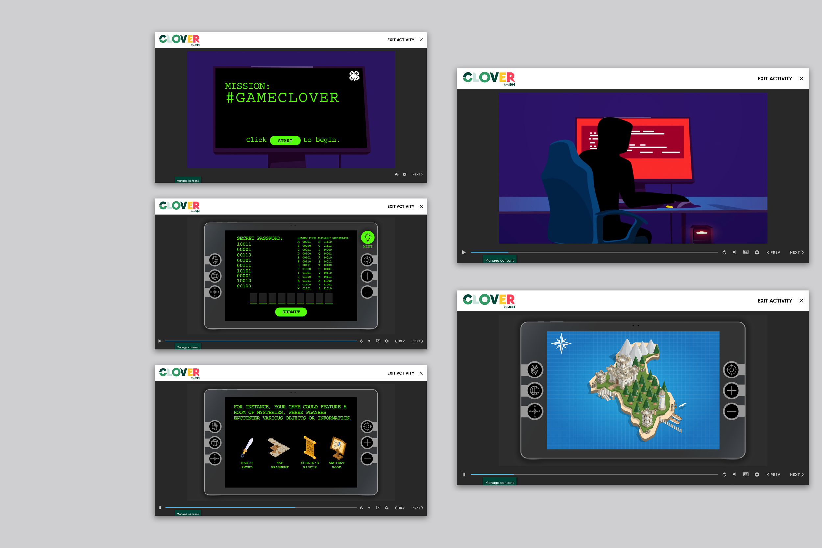Mute audio in hacker video window
Image resolution: width=822 pixels, height=548 pixels.
tap(734, 252)
